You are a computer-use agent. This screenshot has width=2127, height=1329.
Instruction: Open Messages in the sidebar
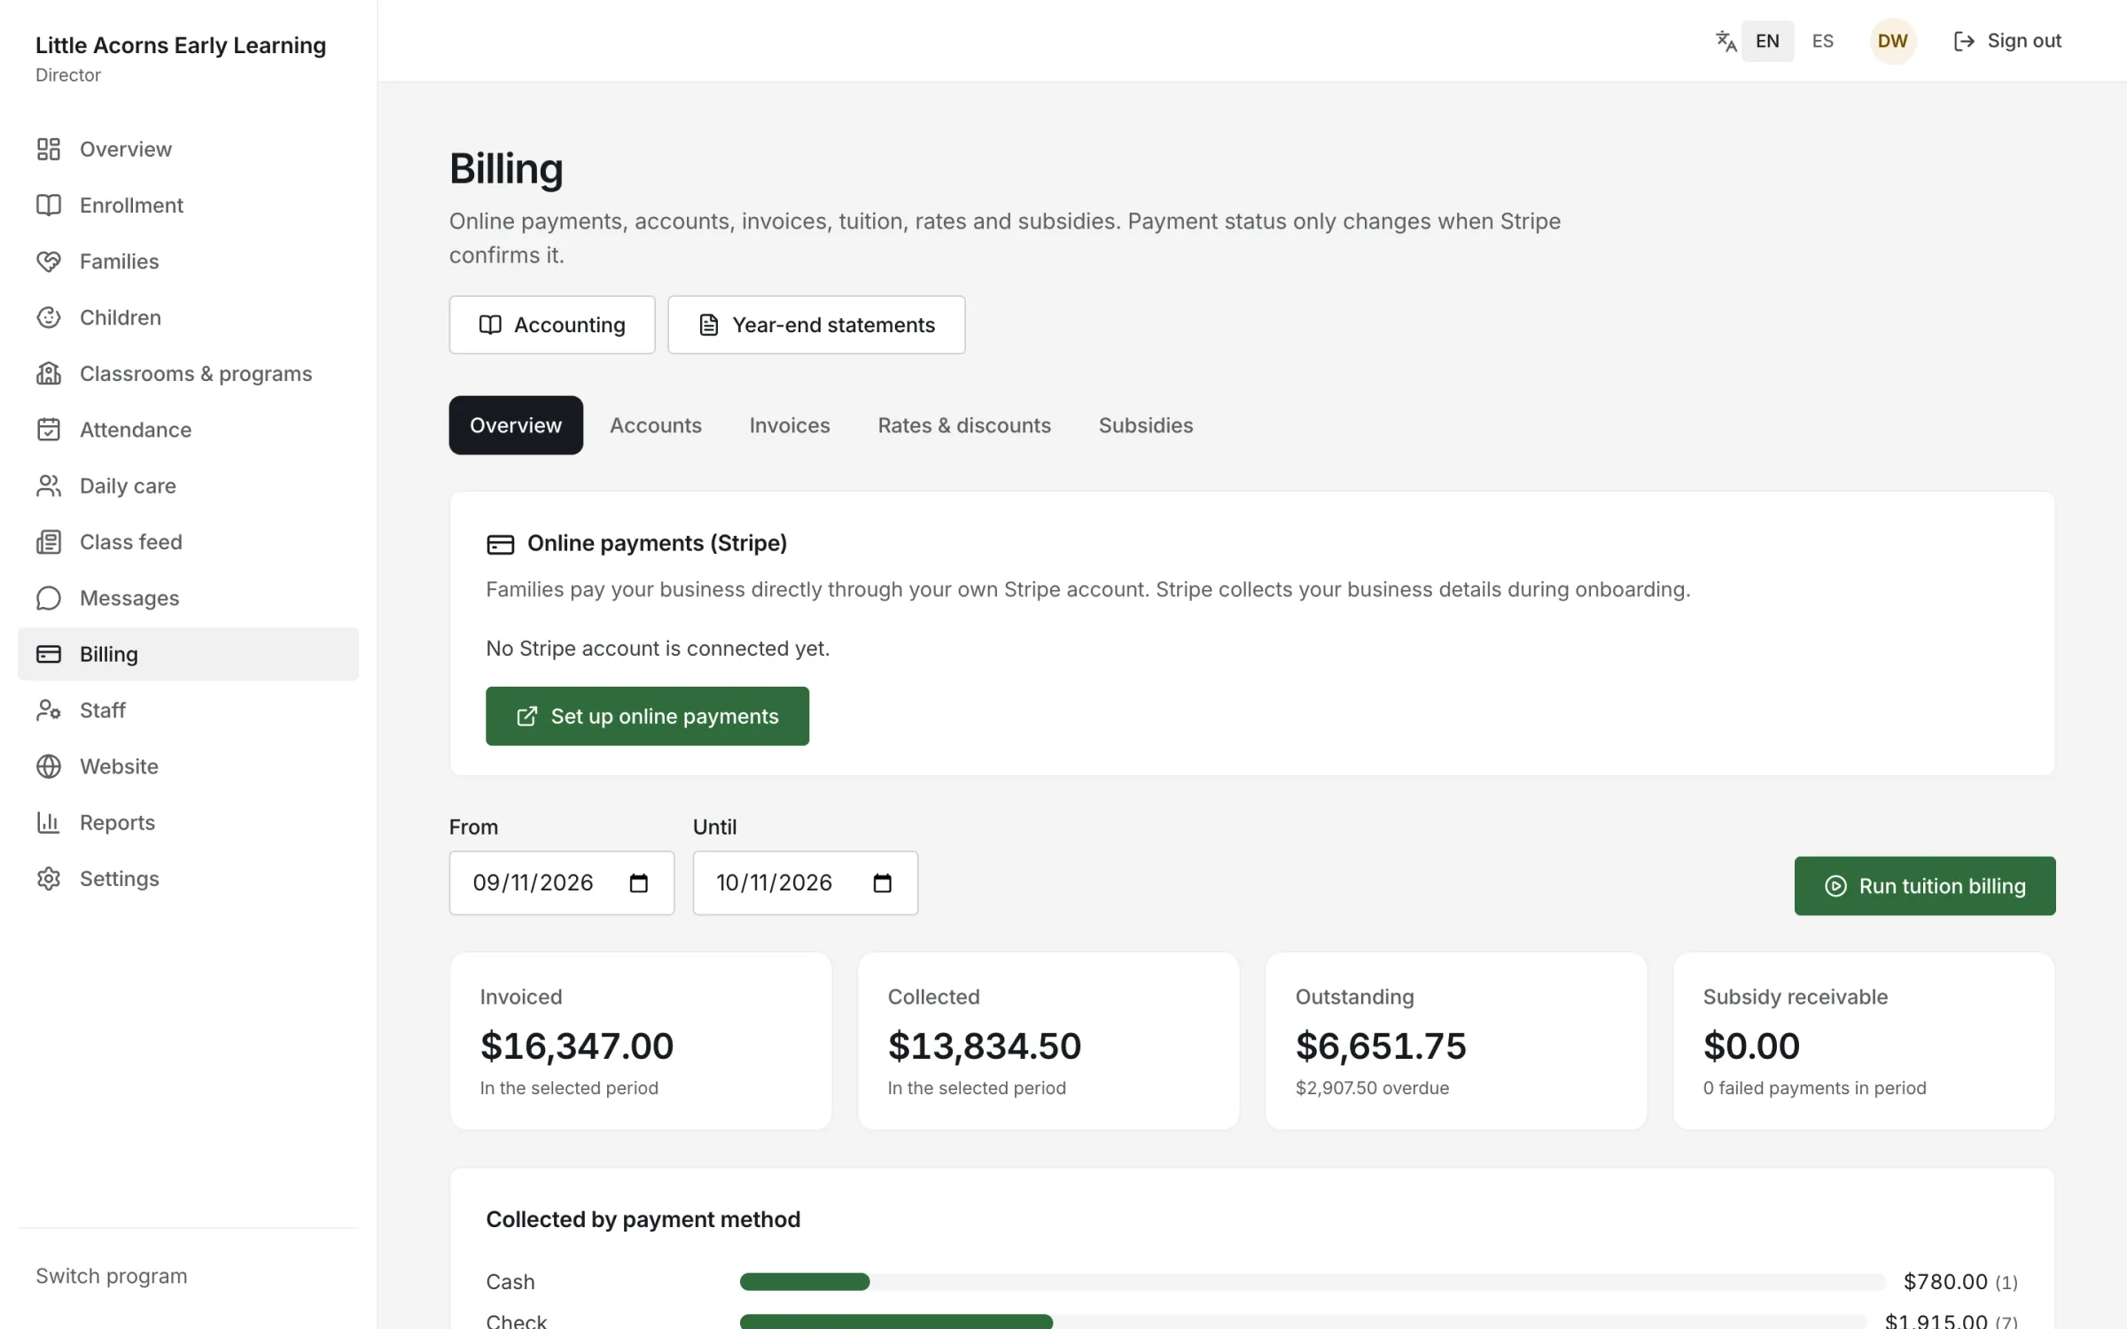[188, 598]
